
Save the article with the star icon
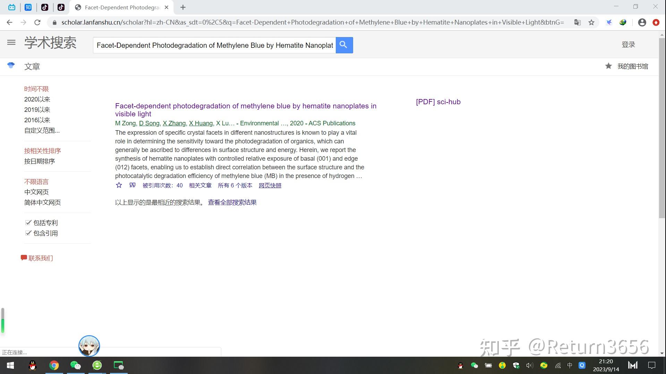tap(119, 185)
